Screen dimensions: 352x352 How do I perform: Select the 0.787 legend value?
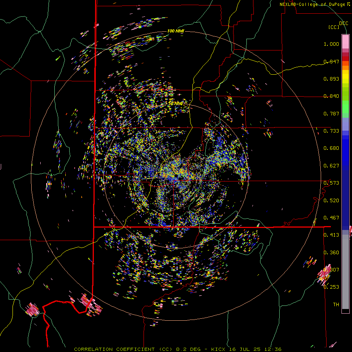click(331, 113)
